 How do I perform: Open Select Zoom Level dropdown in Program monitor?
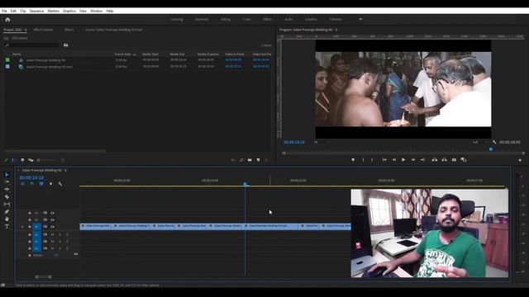click(x=321, y=142)
